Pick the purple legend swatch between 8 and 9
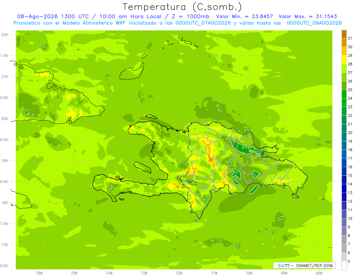The image size is (358, 277). (344, 231)
